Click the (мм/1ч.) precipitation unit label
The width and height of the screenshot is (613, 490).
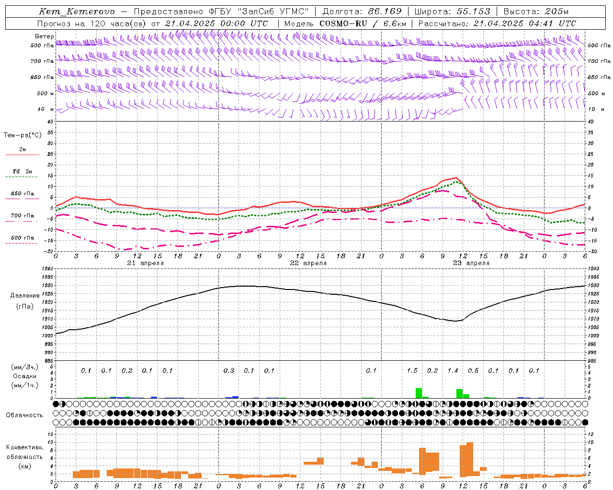(24, 385)
